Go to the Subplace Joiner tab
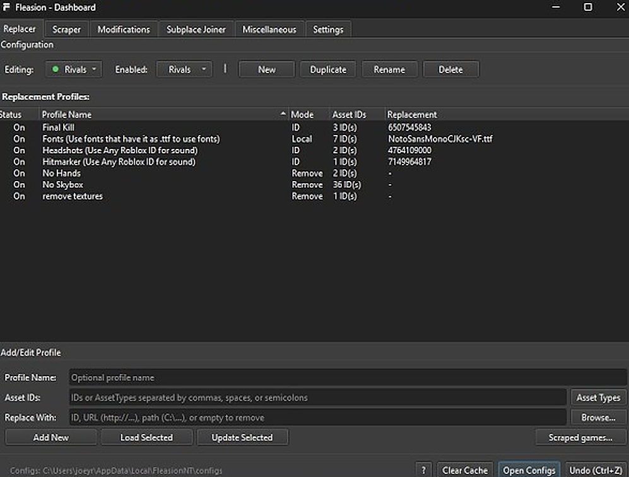 pyautogui.click(x=196, y=29)
